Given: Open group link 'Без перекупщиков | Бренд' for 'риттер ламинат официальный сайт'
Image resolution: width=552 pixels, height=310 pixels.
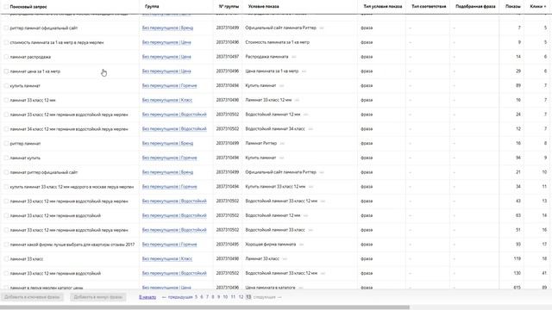Looking at the screenshot, I should click(167, 28).
